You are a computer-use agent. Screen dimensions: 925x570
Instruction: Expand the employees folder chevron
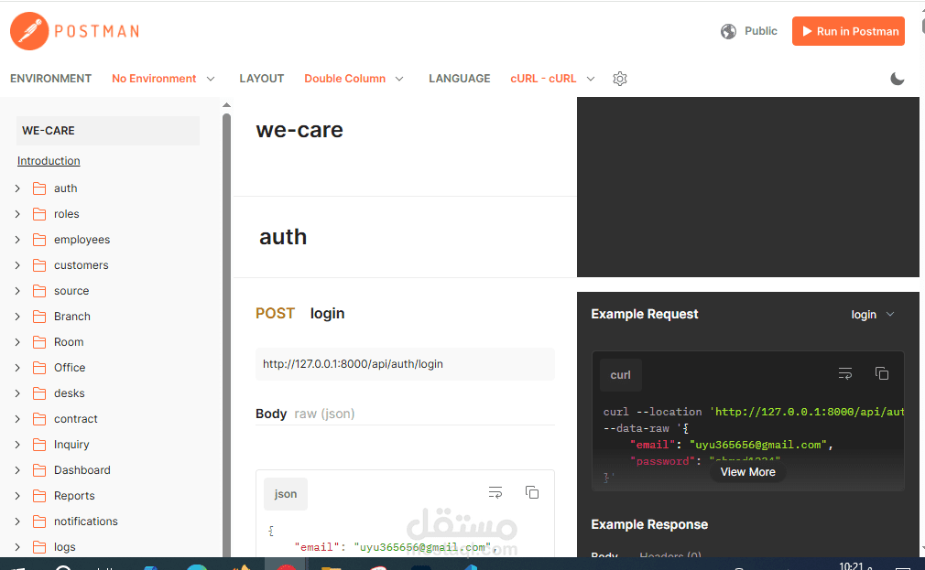click(x=17, y=240)
